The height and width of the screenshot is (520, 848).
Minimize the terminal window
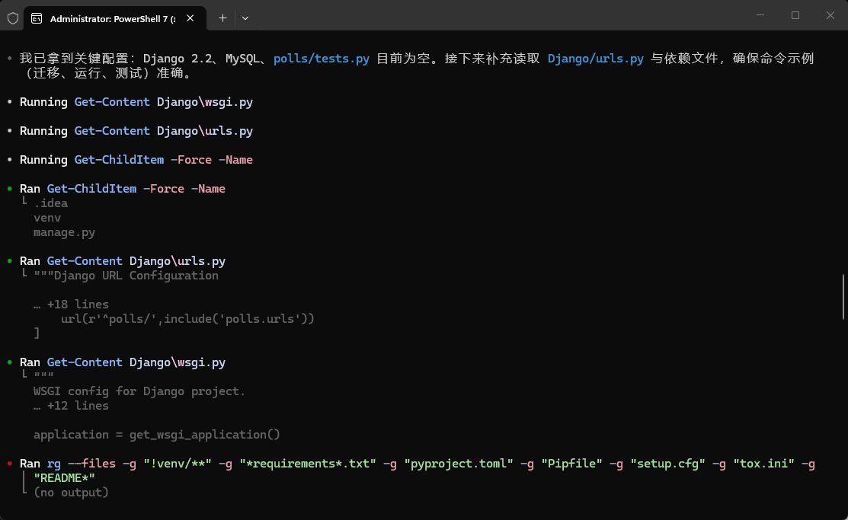(x=760, y=15)
